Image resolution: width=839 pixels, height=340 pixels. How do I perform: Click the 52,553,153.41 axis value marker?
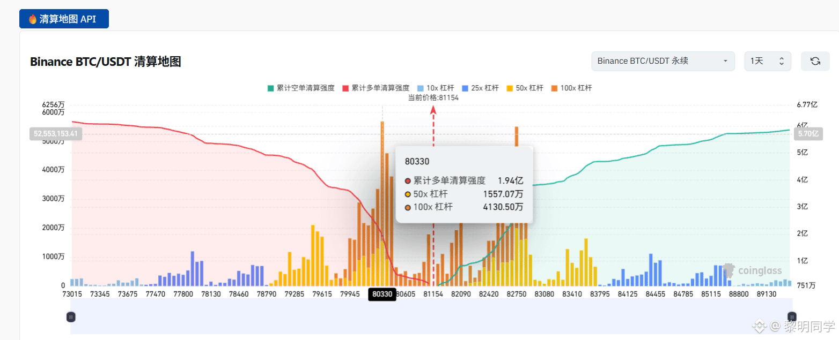tap(56, 134)
